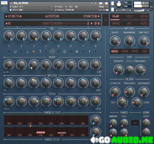Click the Tune value field 0.00
154x144 pixels.
(127, 6)
